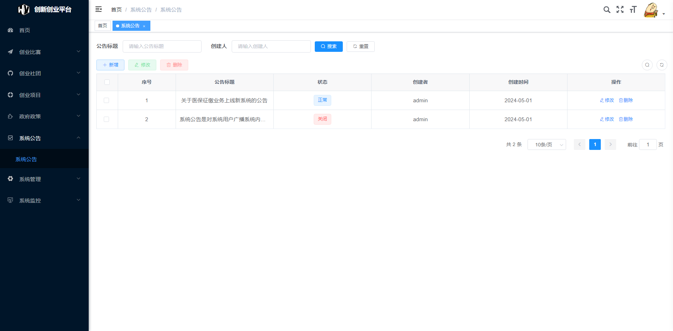This screenshot has height=331, width=673.
Task: Click the 创业比赛 paper-plane icon
Action: pos(11,52)
